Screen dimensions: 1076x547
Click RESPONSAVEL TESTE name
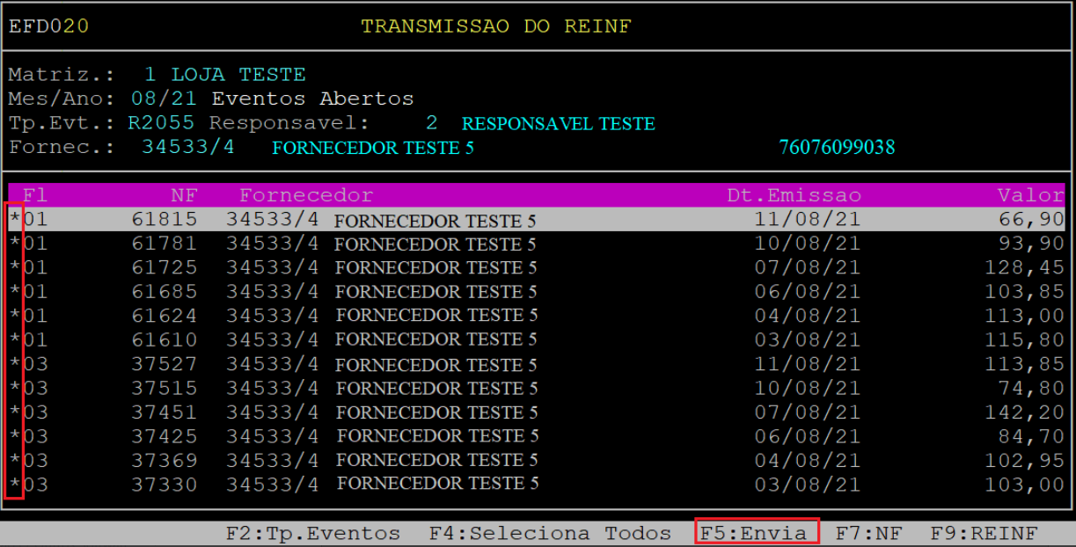click(x=559, y=124)
